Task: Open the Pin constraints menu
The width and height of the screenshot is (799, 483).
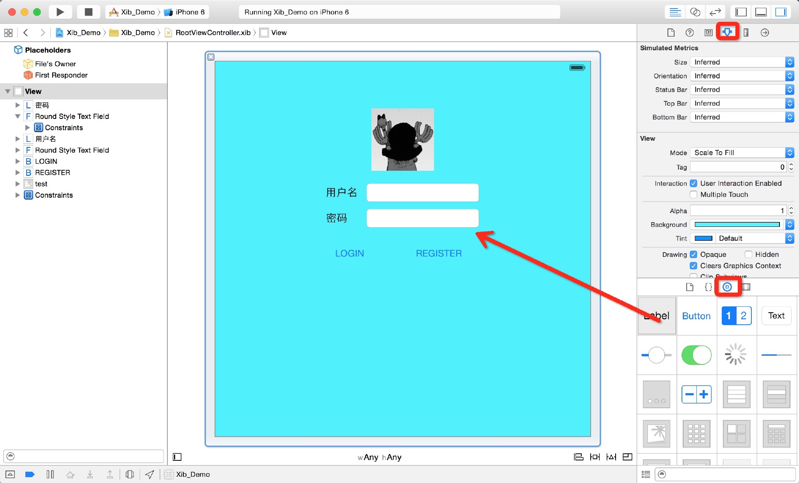Action: (595, 457)
